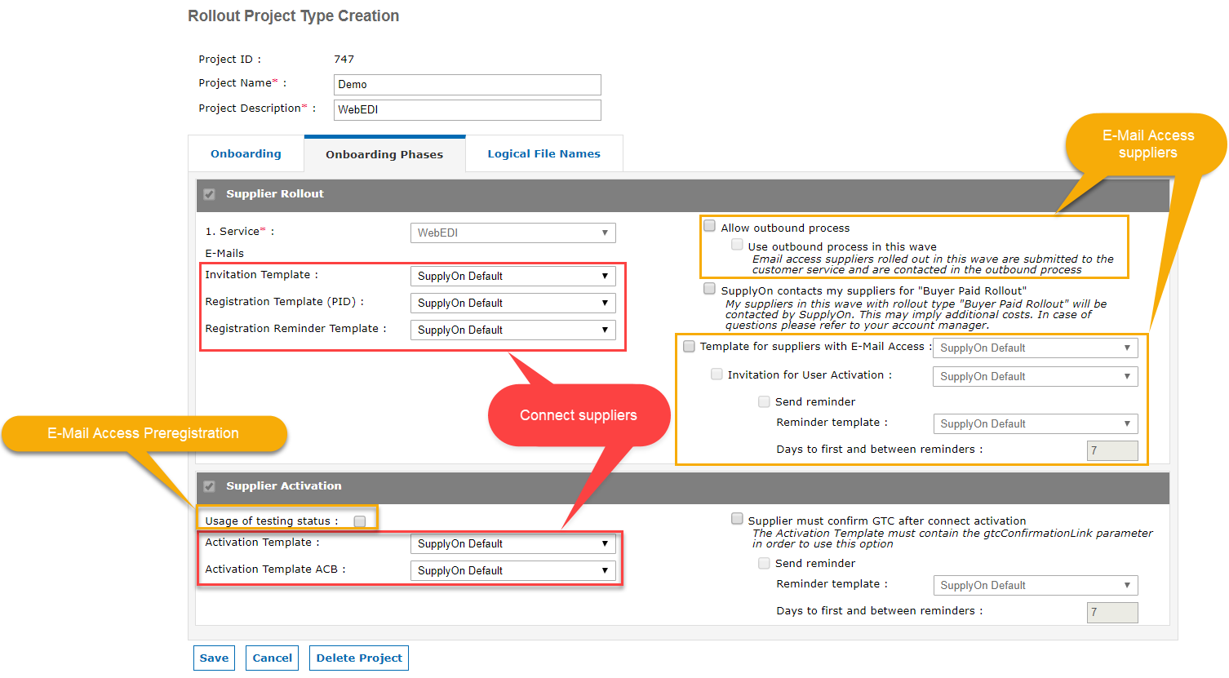This screenshot has width=1229, height=678.
Task: Open the Registration Reminder Template dropdown
Action: [512, 330]
